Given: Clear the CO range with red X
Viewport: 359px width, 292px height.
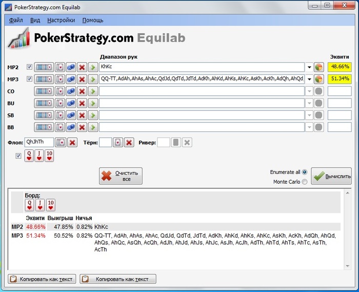Looking at the screenshot, I should (x=82, y=91).
